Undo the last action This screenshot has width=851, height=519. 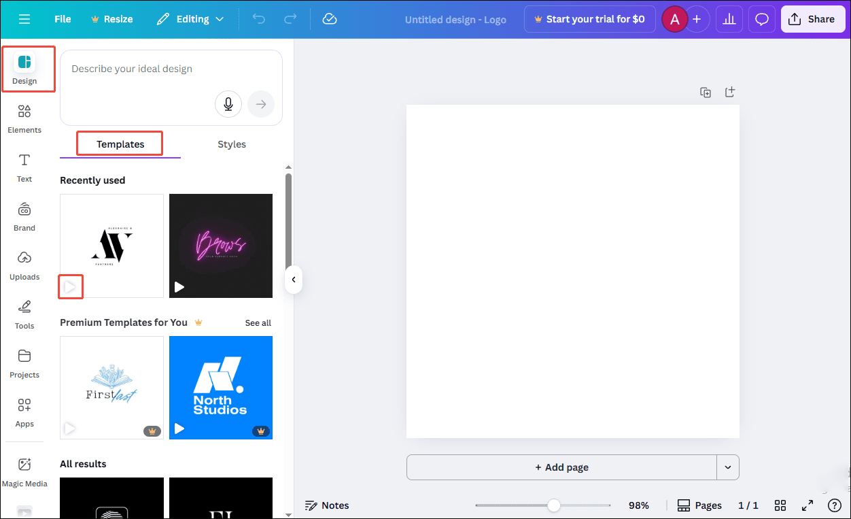(x=258, y=19)
